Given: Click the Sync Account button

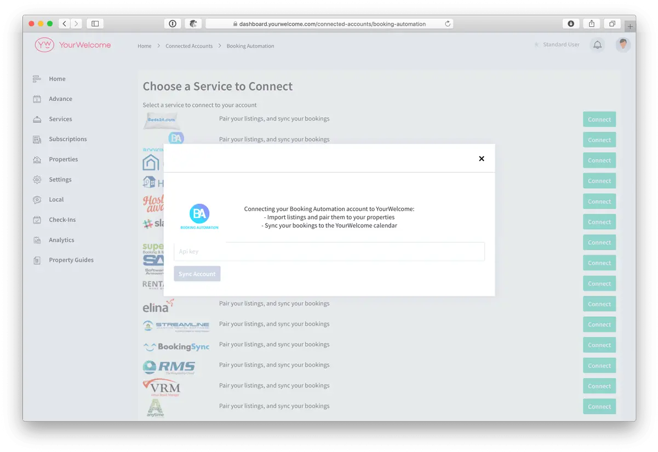Looking at the screenshot, I should (197, 274).
